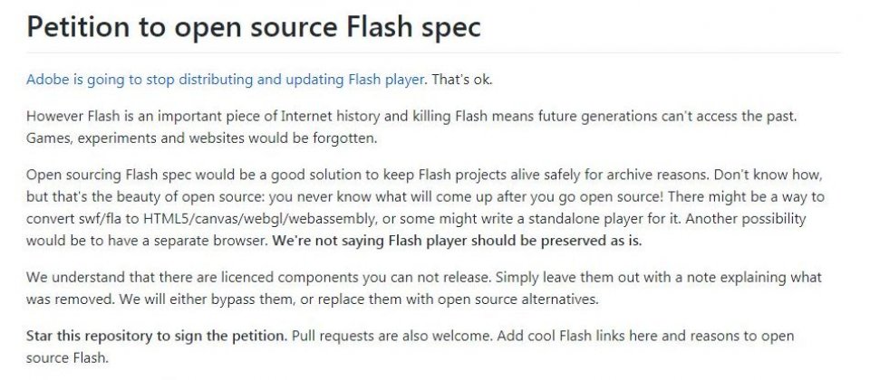Click the sentence beginning "However Flash is an important piece"

coord(411,117)
